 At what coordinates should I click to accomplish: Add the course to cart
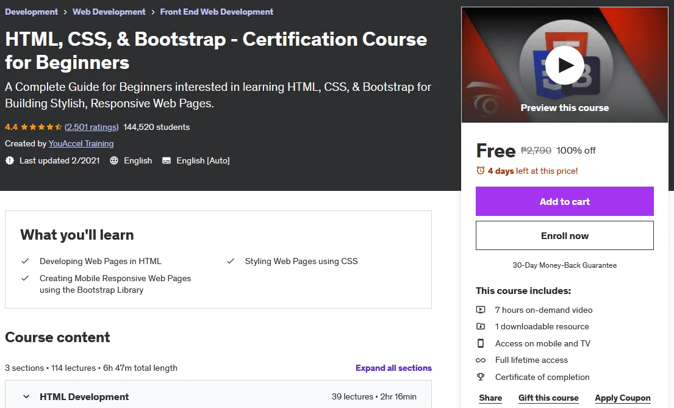[564, 201]
